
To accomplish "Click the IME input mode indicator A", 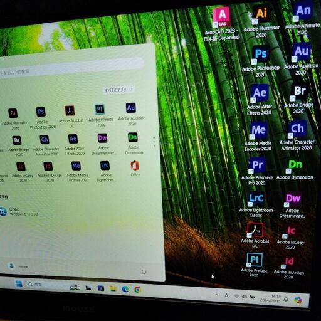I will 226,295.
